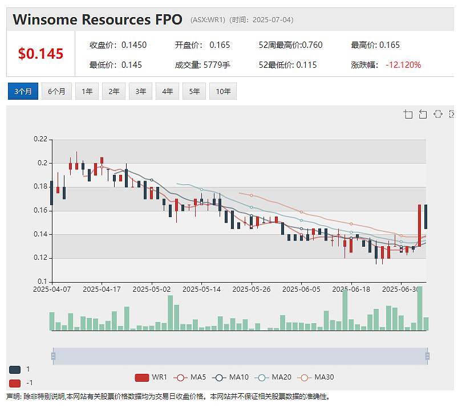The width and height of the screenshot is (462, 412).
Task: Click the 开盘价: 0.165 value
Action: click(202, 45)
